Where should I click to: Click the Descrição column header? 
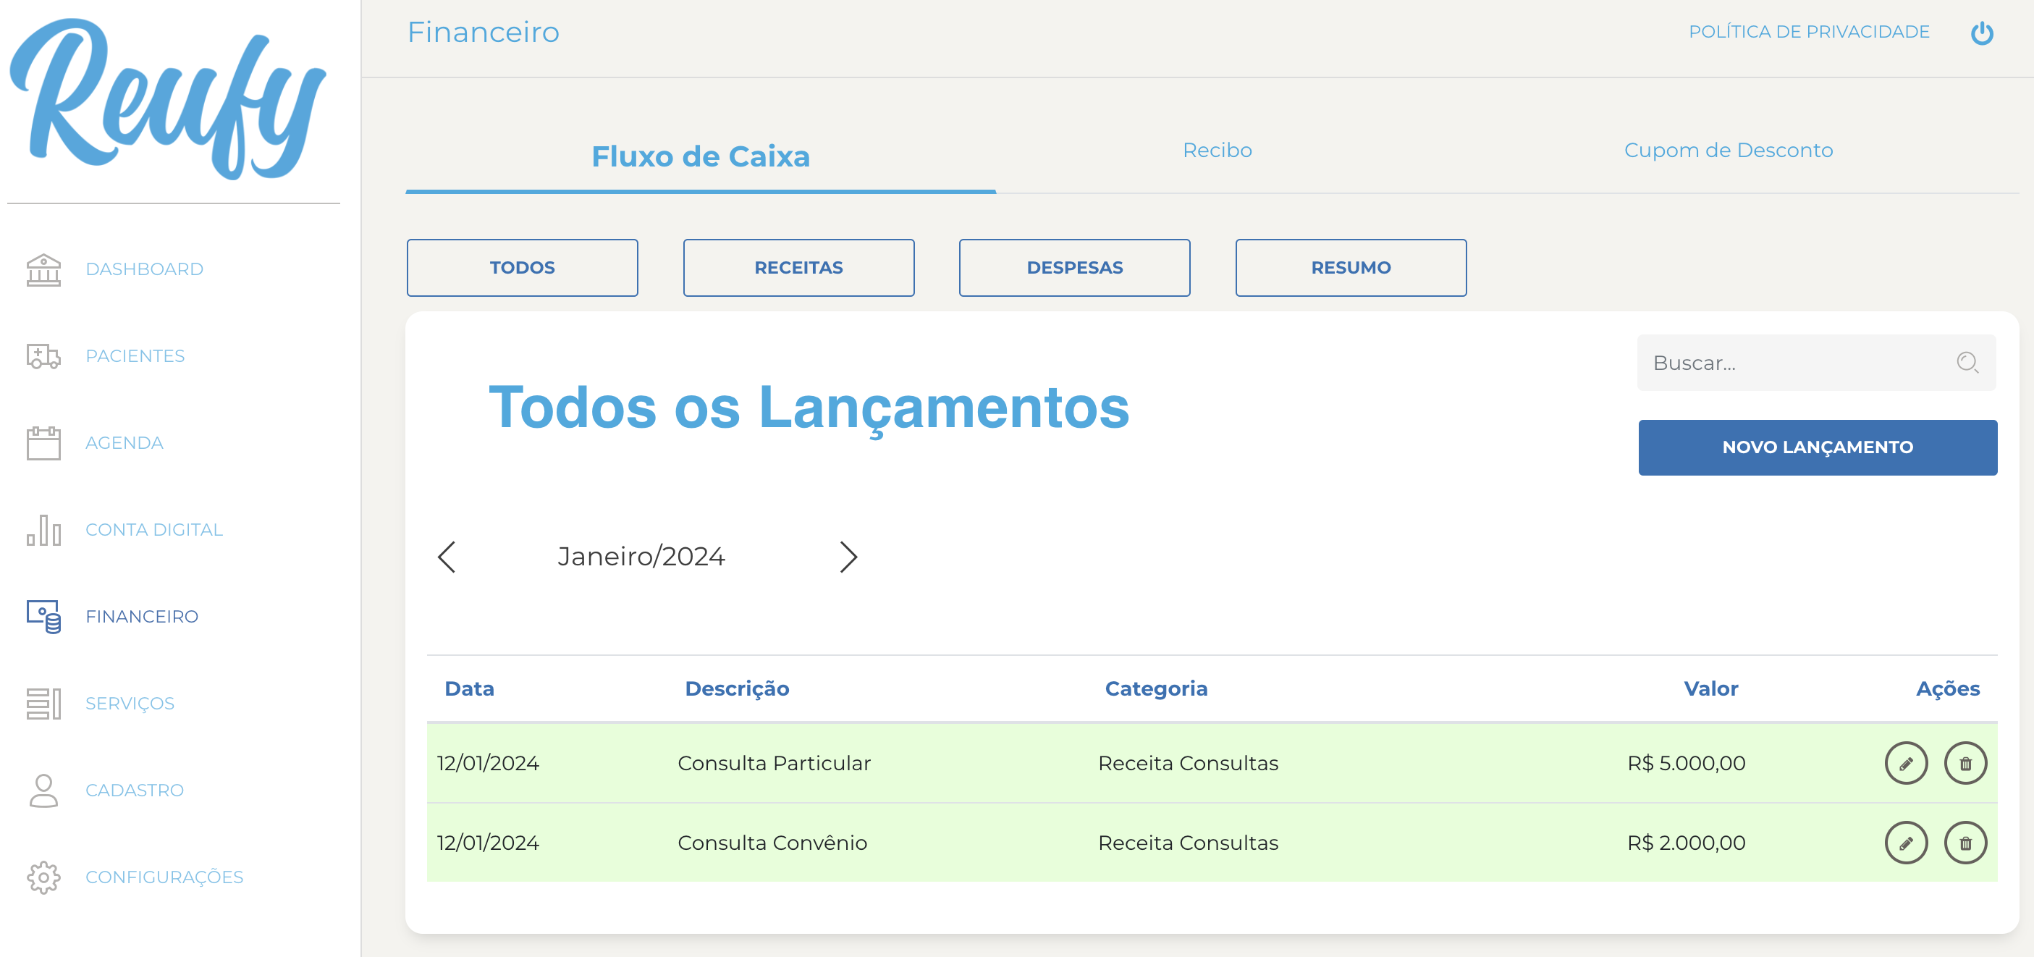(x=737, y=688)
